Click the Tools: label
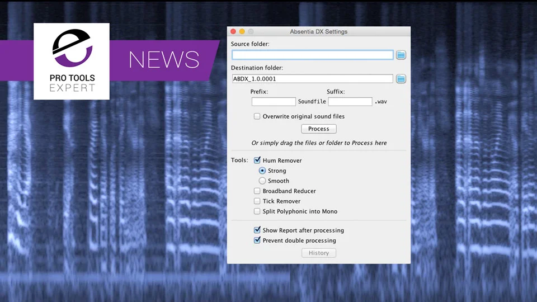Viewport: 537px width, 302px height. tap(239, 161)
